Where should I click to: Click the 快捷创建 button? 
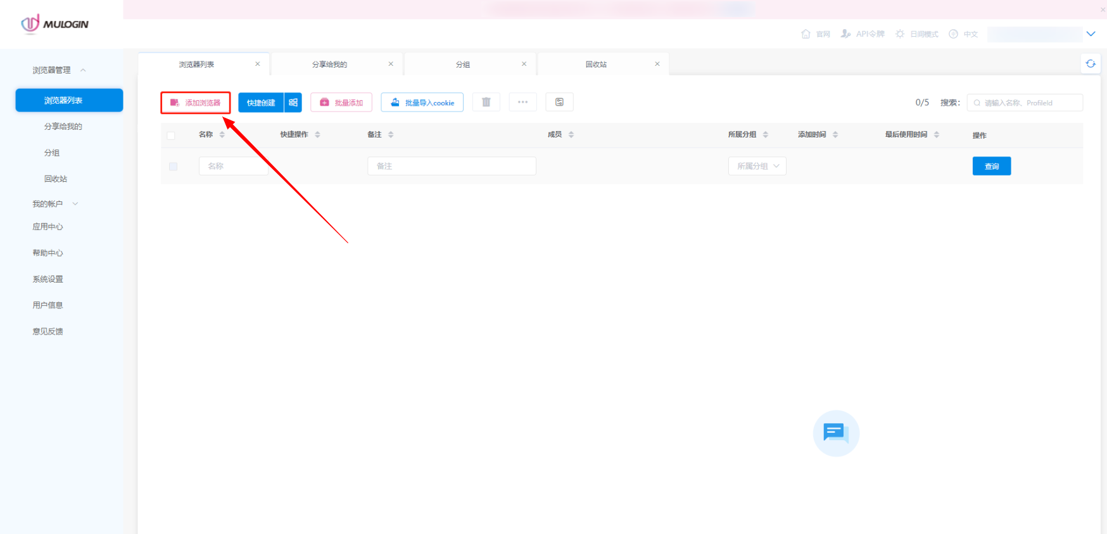pos(261,103)
